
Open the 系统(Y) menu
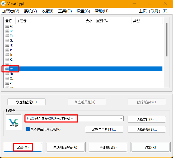pyautogui.click(x=30, y=11)
